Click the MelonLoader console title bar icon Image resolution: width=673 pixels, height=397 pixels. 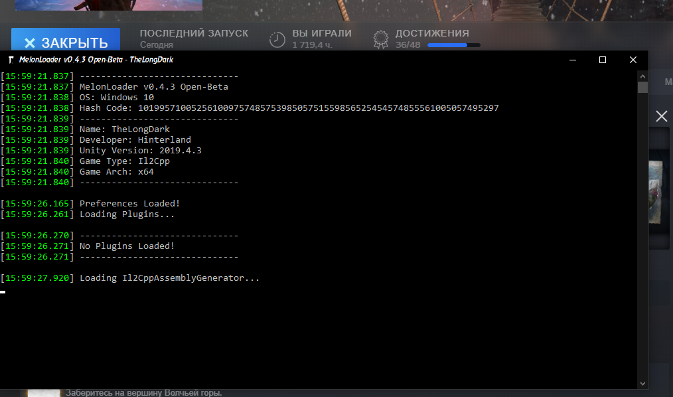click(x=11, y=60)
